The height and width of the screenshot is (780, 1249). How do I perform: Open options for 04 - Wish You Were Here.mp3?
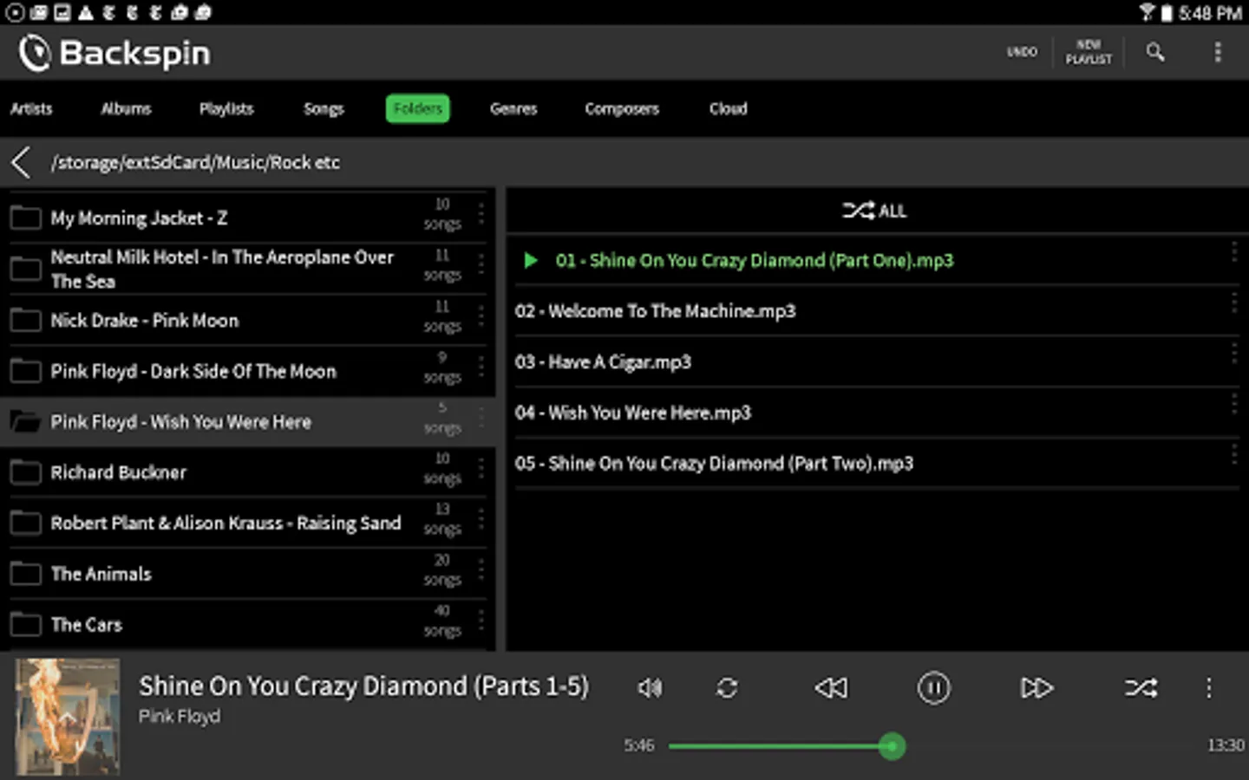point(1233,404)
